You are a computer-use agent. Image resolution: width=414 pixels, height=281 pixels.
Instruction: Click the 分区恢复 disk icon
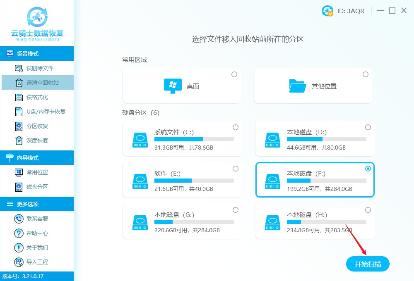click(x=19, y=126)
